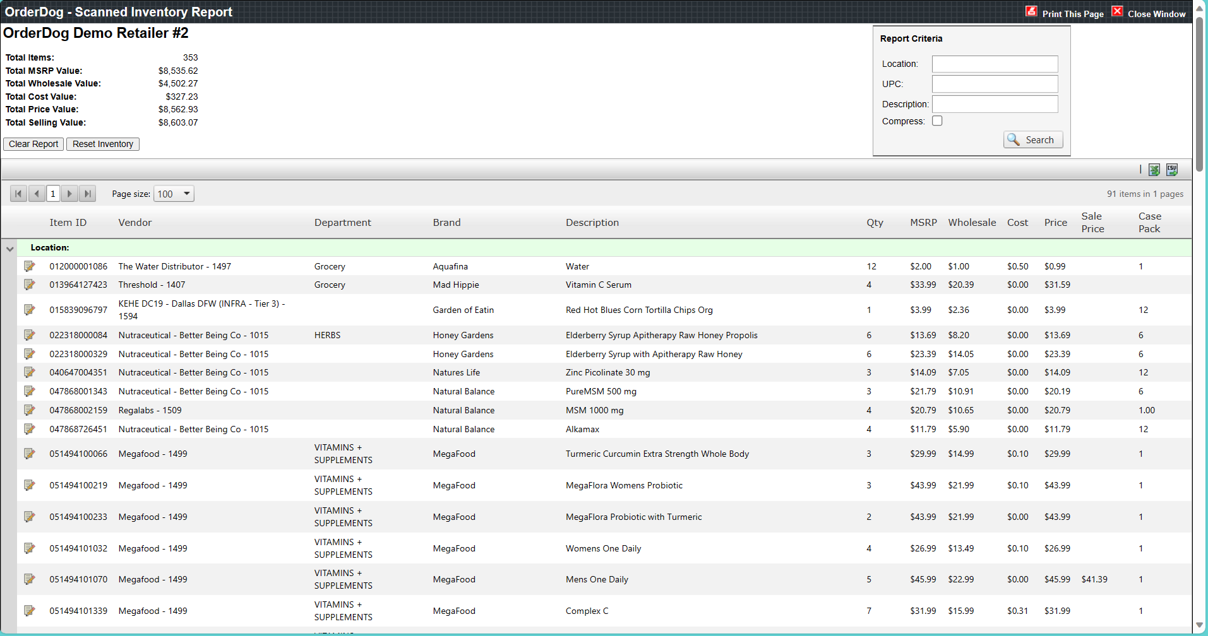Edit row for MegaFlora Womens Probiotic

pos(30,485)
